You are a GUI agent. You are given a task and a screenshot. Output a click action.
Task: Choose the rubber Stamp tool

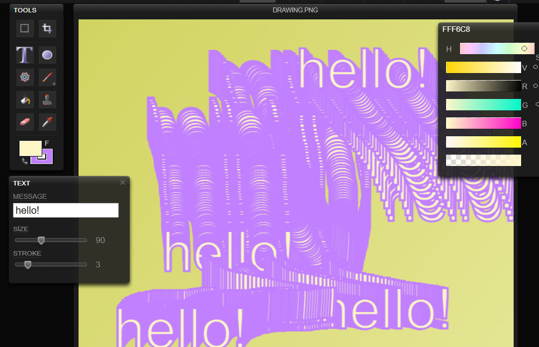(47, 99)
